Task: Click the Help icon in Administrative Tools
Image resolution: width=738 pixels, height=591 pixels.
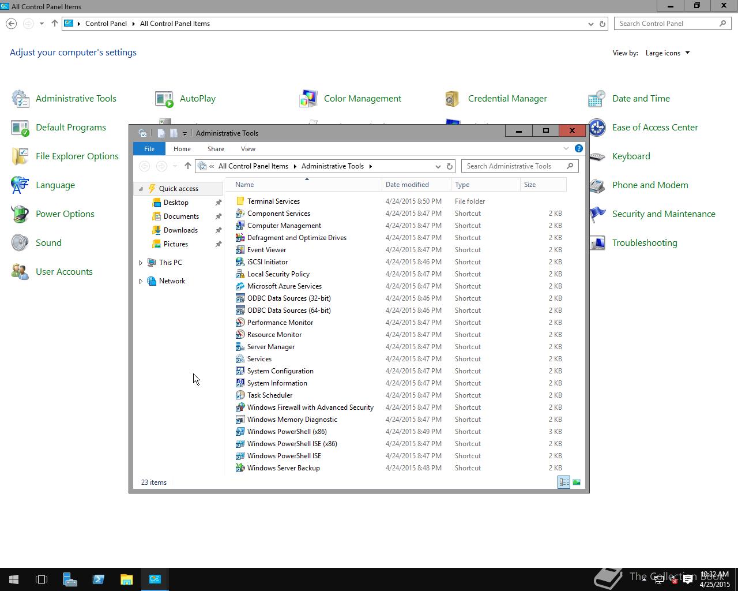Action: coord(578,148)
